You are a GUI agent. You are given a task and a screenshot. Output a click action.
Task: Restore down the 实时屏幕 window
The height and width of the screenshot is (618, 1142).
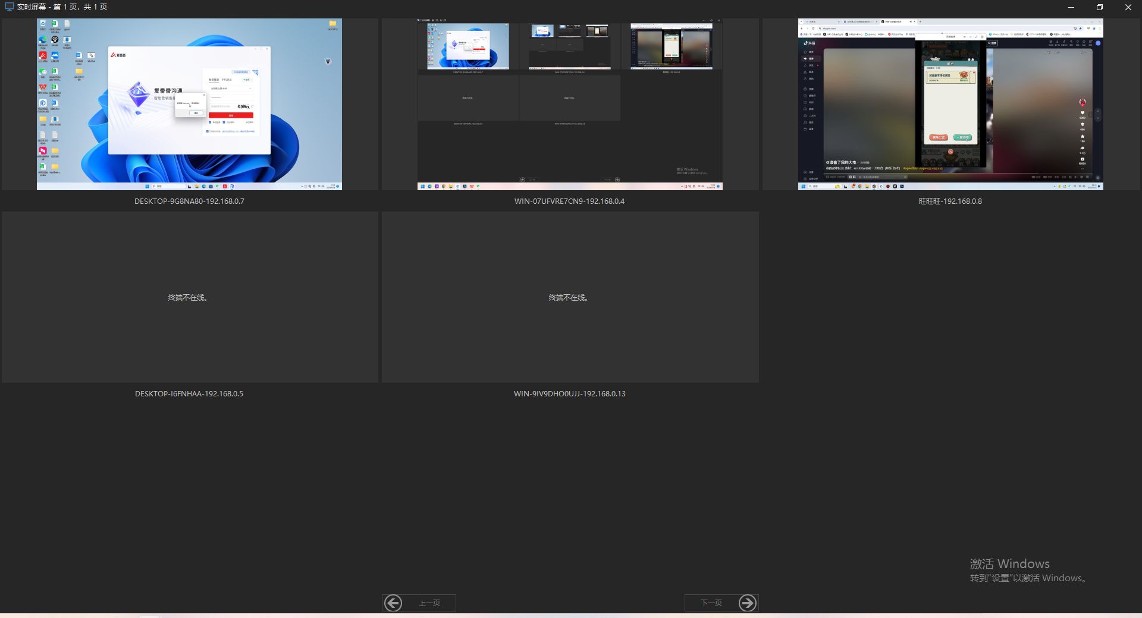tap(1100, 7)
